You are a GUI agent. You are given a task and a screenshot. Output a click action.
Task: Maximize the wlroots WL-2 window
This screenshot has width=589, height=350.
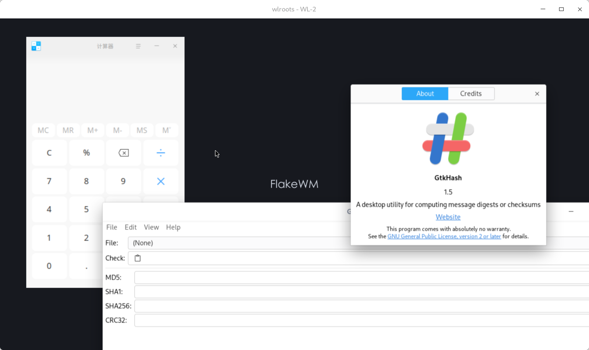pos(561,9)
